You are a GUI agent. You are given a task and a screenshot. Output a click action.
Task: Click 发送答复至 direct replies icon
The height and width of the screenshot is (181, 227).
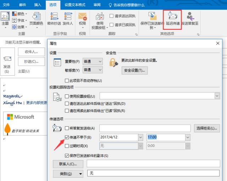point(190,16)
